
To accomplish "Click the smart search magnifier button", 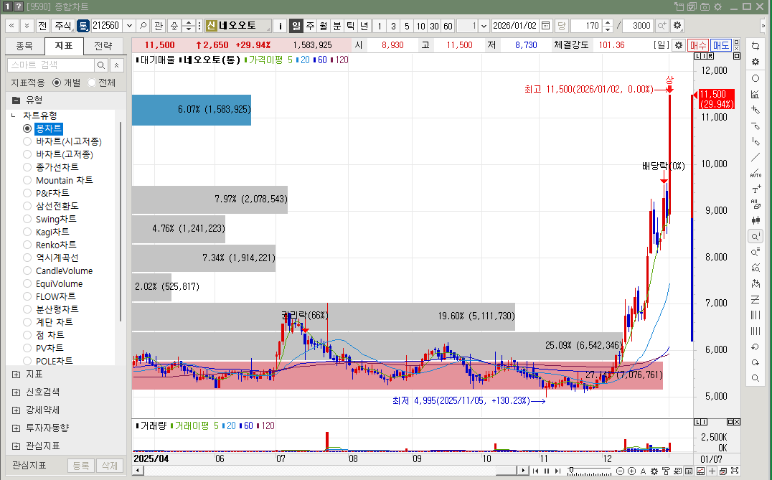I will (101, 65).
